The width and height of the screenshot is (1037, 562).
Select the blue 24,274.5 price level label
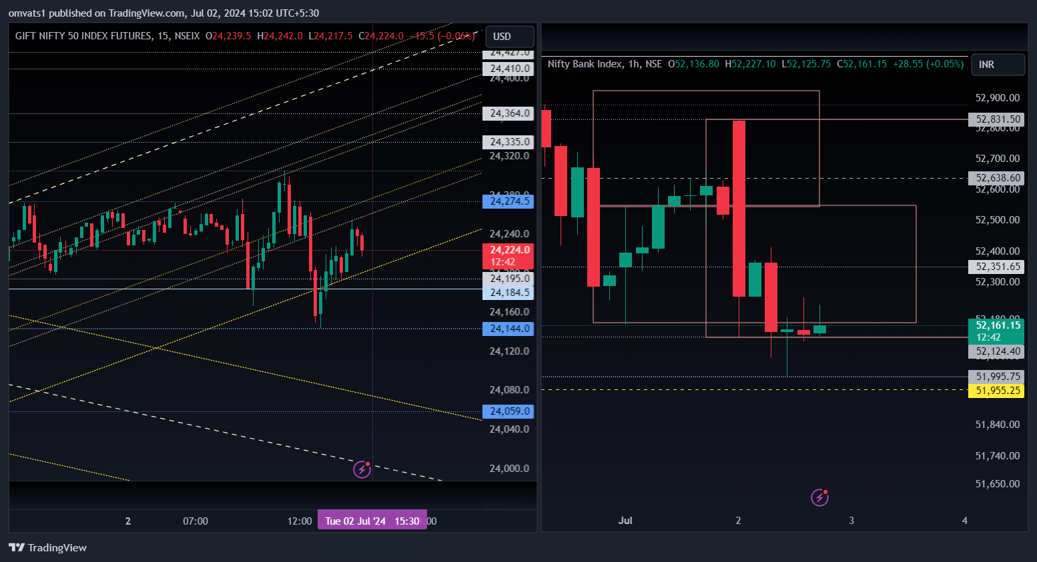[508, 201]
